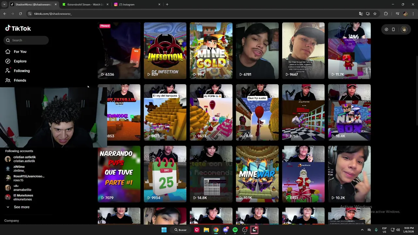Open Chrome from the taskbar

[x=216, y=230]
